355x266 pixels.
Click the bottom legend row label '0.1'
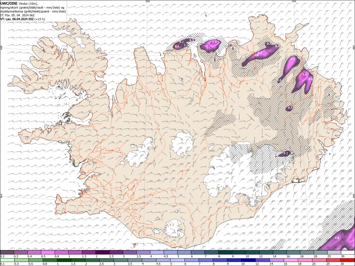(2, 264)
